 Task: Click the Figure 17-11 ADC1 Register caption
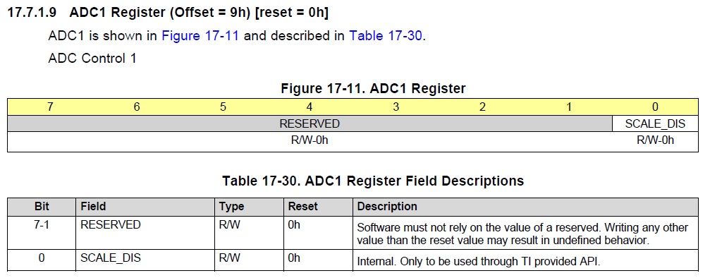point(373,88)
